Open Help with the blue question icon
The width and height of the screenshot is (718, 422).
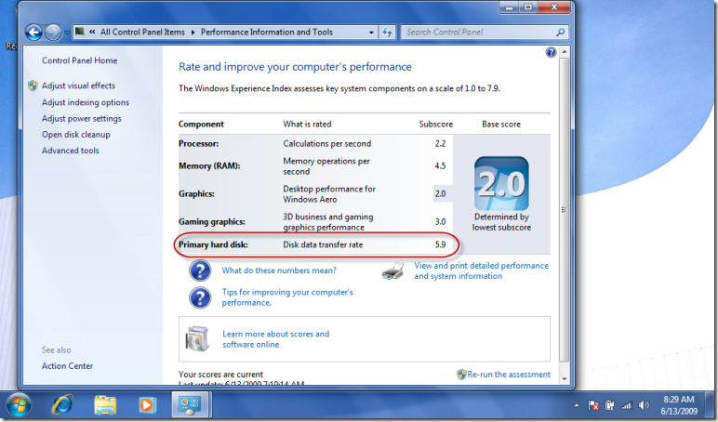coord(551,52)
